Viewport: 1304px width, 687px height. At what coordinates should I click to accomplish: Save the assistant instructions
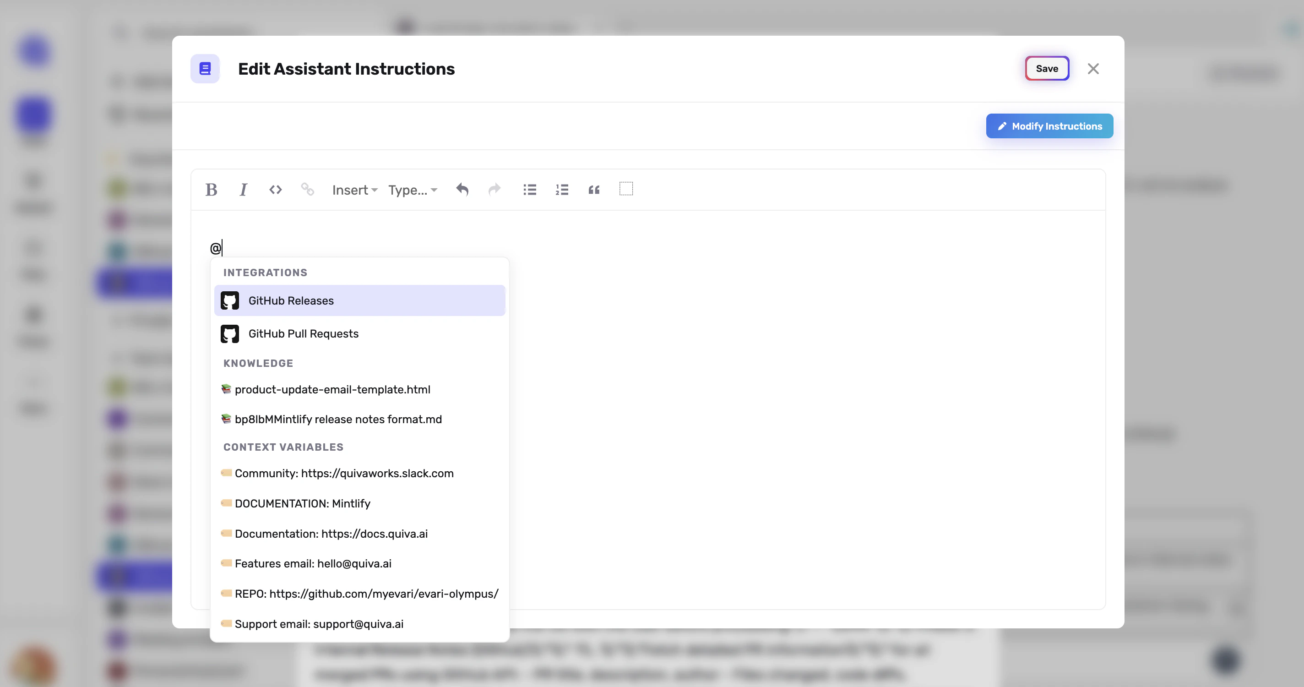coord(1047,68)
